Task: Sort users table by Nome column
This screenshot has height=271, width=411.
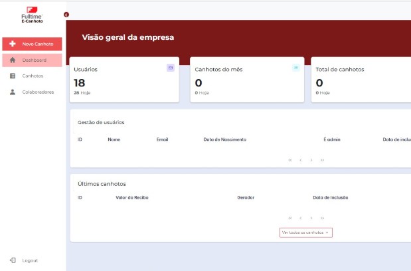Action: [x=114, y=139]
